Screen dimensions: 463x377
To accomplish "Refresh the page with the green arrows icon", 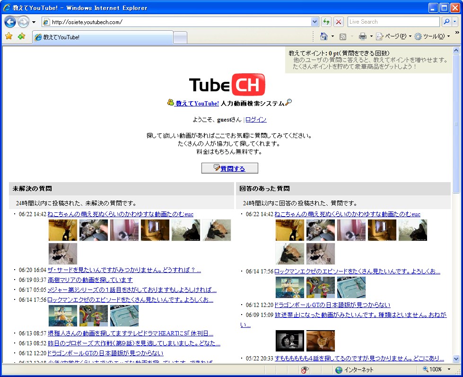I will [x=326, y=22].
